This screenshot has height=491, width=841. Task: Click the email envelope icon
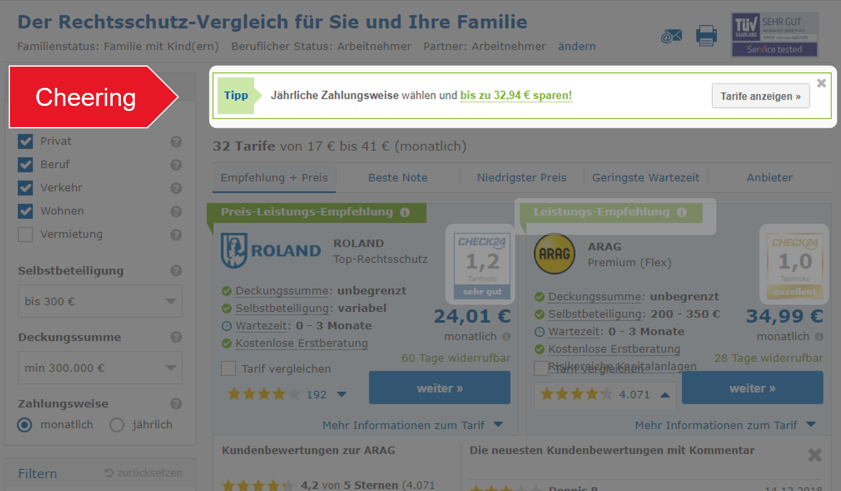671,37
